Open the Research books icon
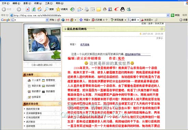Viewport: 188px width, 130px height. click(110, 9)
